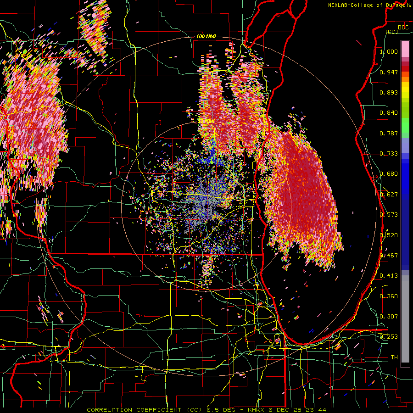This screenshot has height=413, width=413.
Task: Click the 50 NMI range ring label
Action: (x=207, y=121)
